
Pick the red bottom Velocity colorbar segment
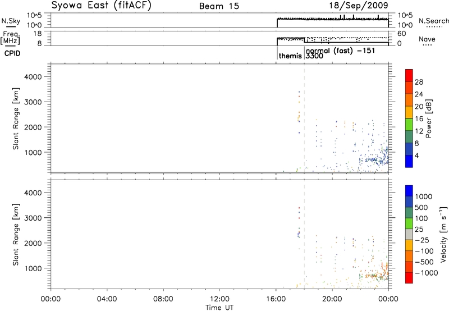[x=409, y=278]
